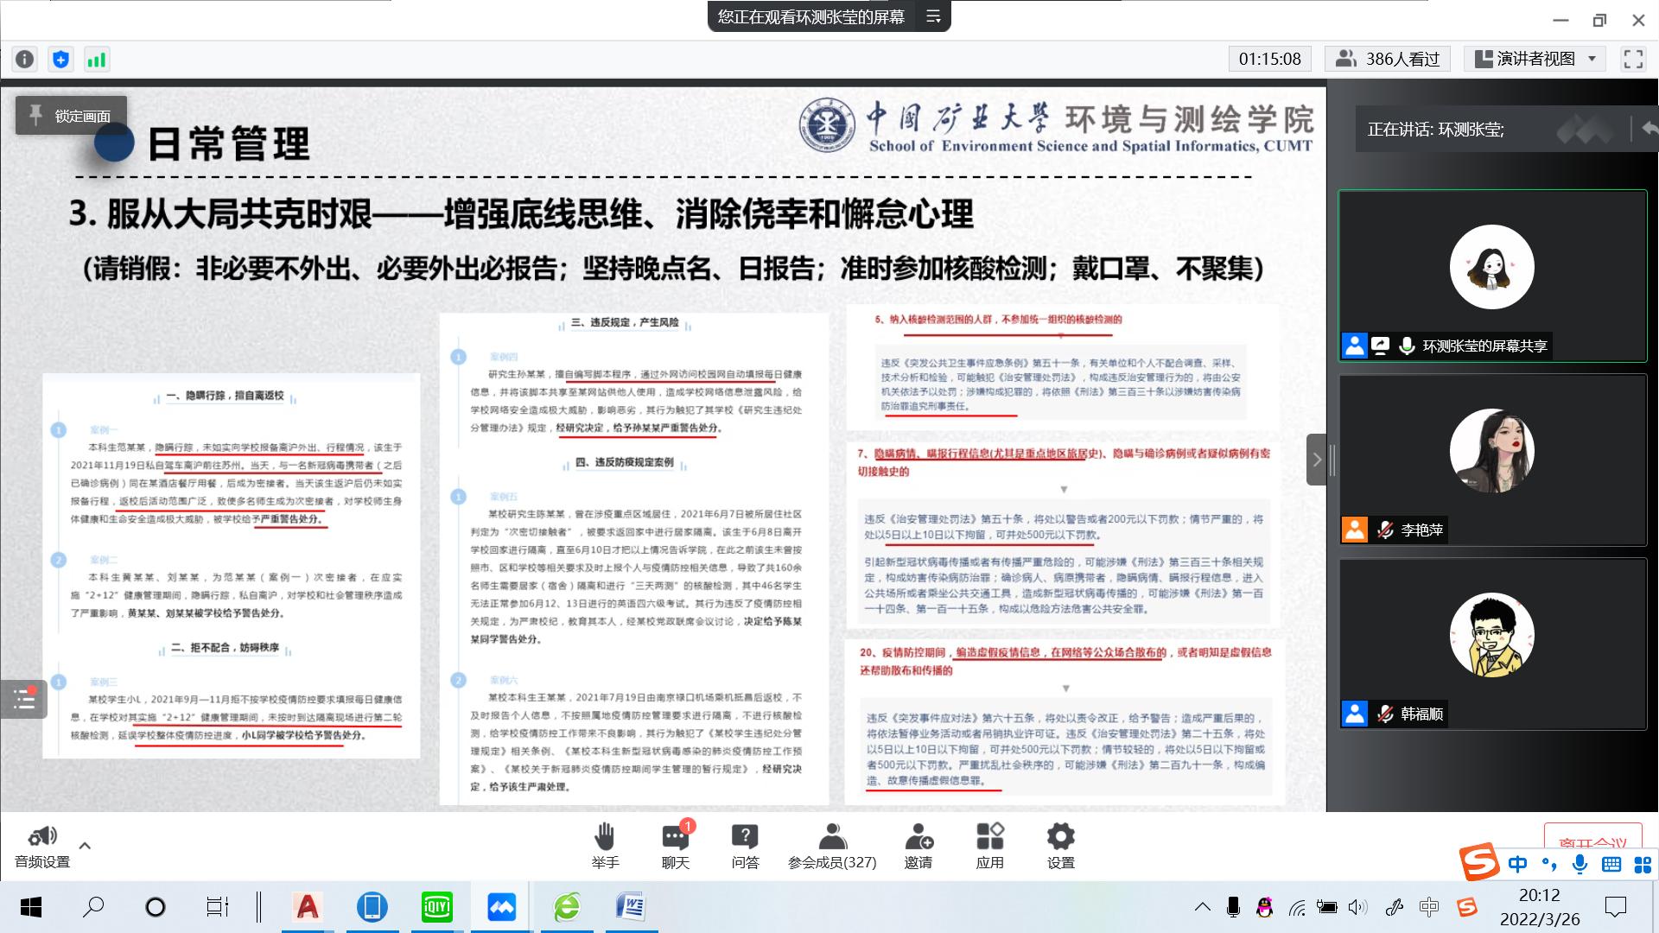Open the Chat (聊天) panel
1659x933 pixels.
(675, 837)
